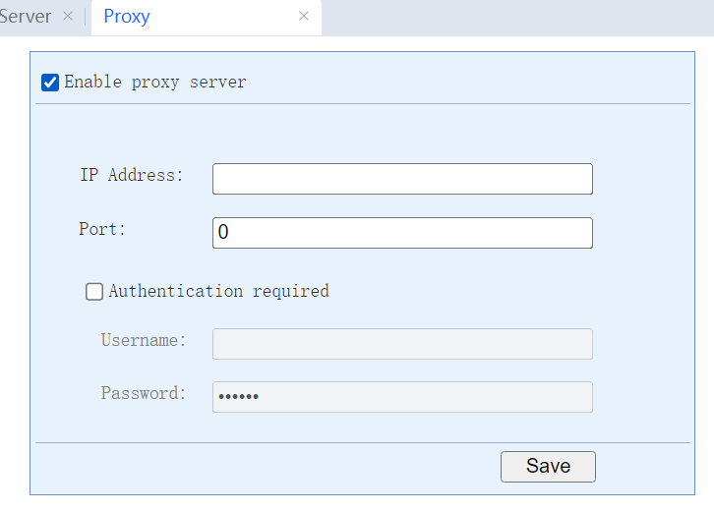Screen dimensions: 714x512
Task: Click the 'Port:' label
Action: pyautogui.click(x=103, y=229)
